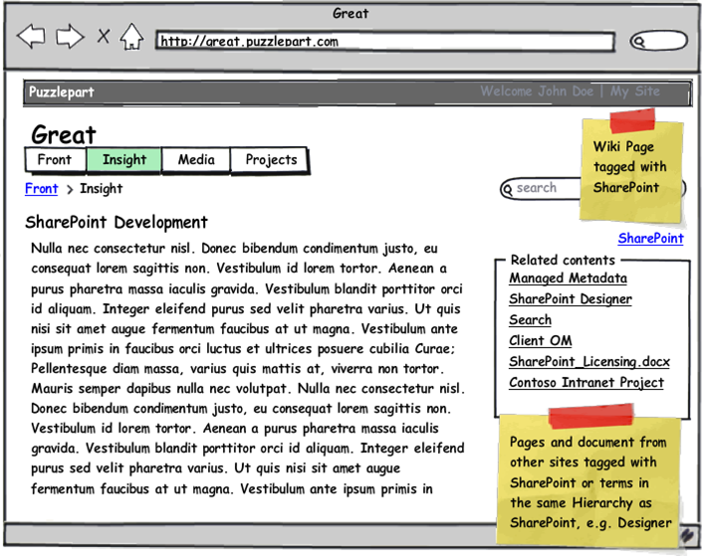Click the stop loading X icon
Screen dimensions: 702x556
click(104, 36)
